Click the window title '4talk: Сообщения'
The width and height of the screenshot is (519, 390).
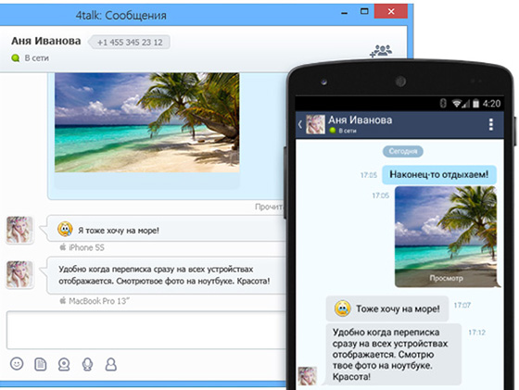[121, 15]
